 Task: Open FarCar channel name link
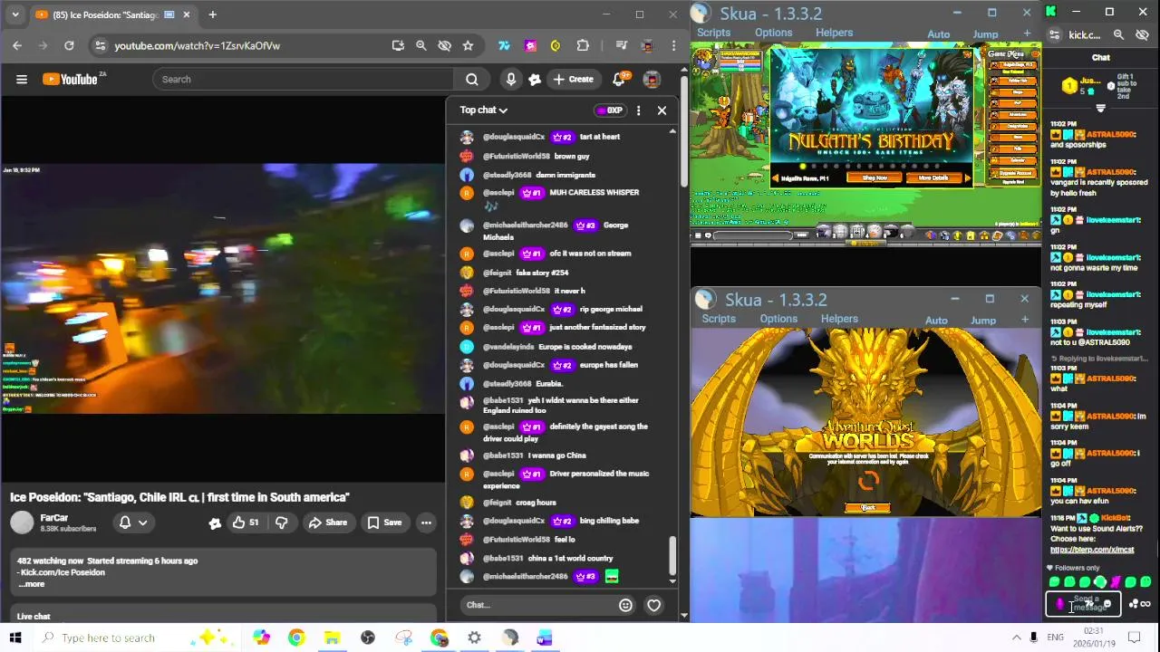click(x=53, y=517)
